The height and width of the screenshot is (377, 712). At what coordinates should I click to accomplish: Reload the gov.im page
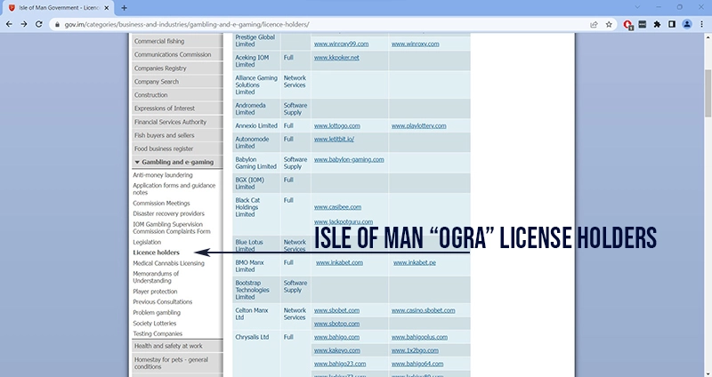[x=38, y=25]
